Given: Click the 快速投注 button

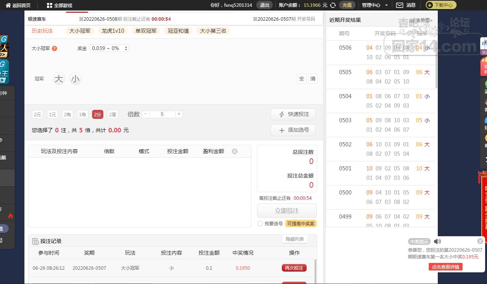Looking at the screenshot, I should pyautogui.click(x=293, y=114).
